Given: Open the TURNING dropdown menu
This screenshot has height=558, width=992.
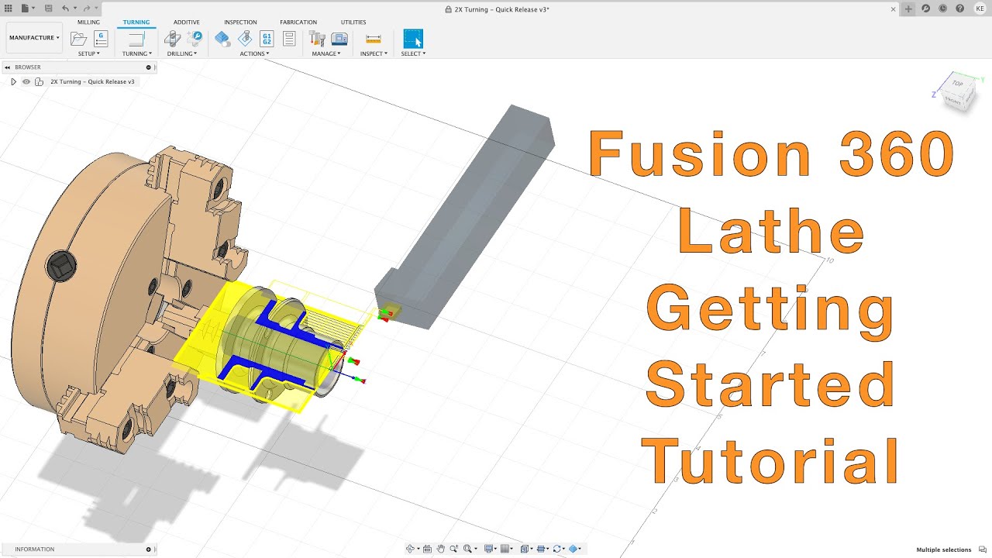Looking at the screenshot, I should (137, 53).
